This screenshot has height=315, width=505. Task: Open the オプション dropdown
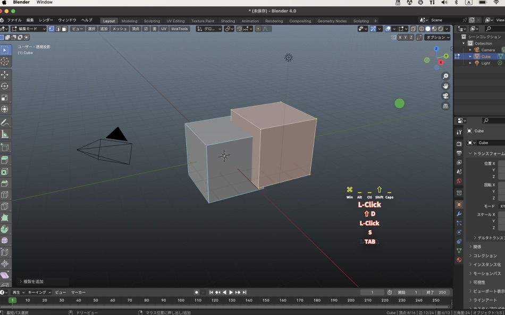[x=437, y=37]
